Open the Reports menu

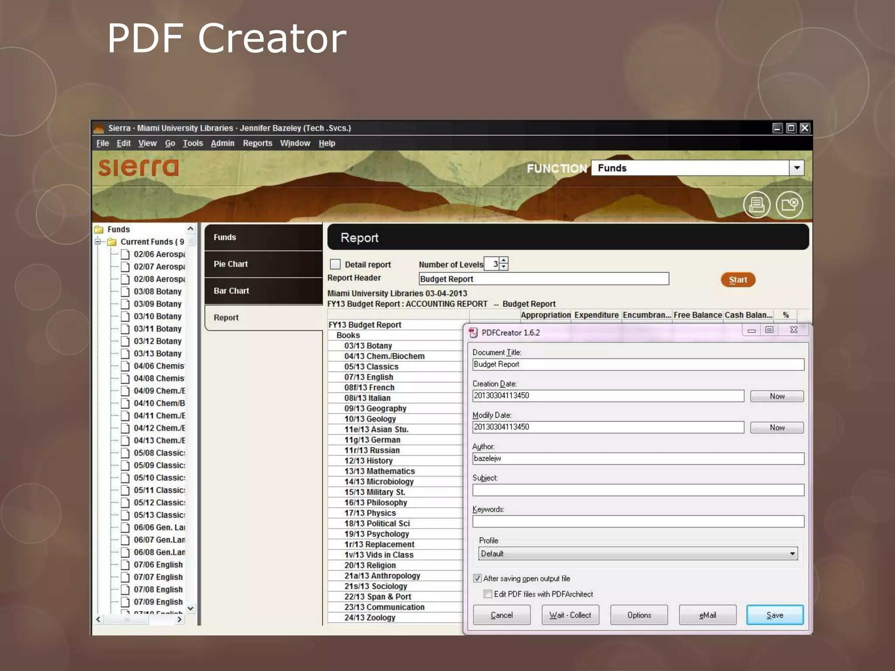[x=257, y=143]
